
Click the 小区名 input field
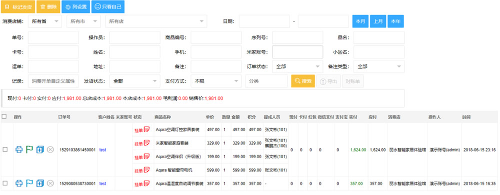point(379,52)
